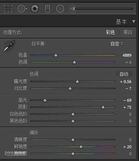Switch processing to 黑白 (black and white)

pos(128,33)
